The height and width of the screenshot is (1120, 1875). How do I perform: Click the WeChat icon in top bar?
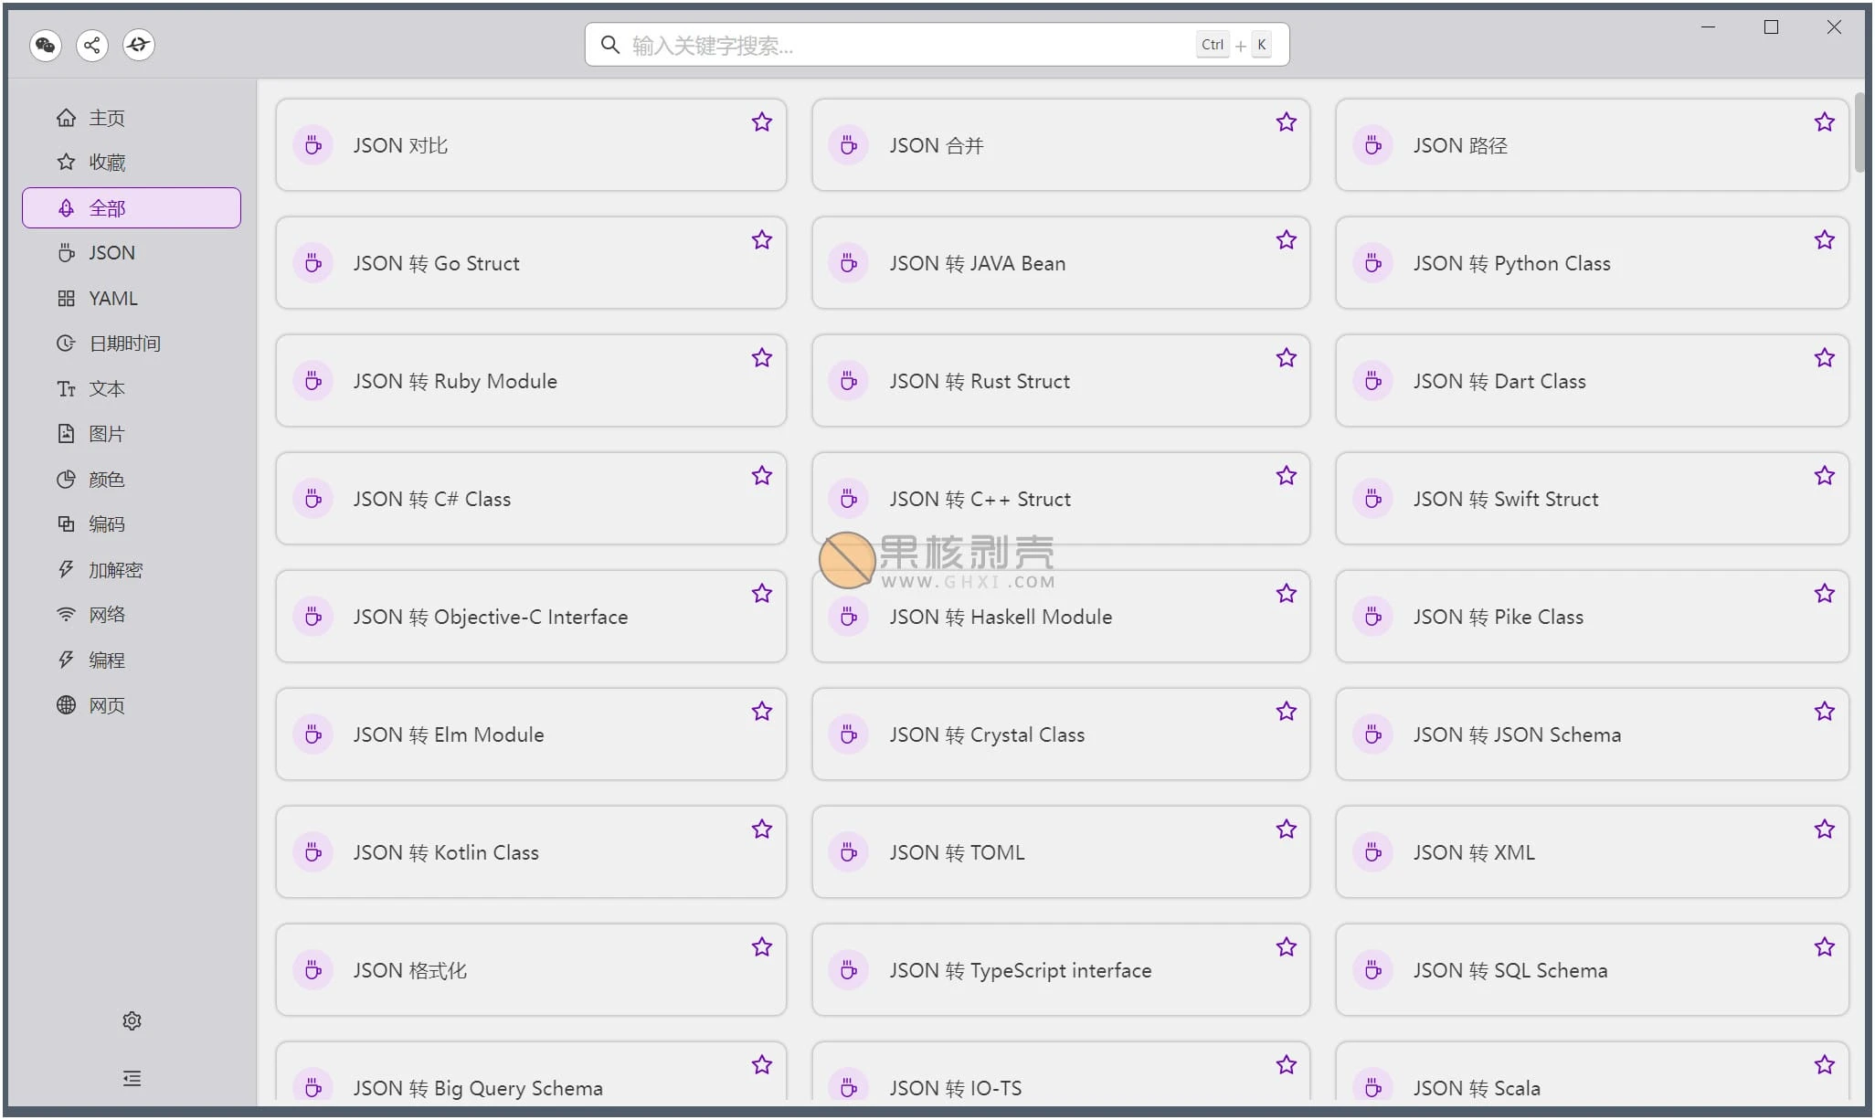click(x=46, y=45)
